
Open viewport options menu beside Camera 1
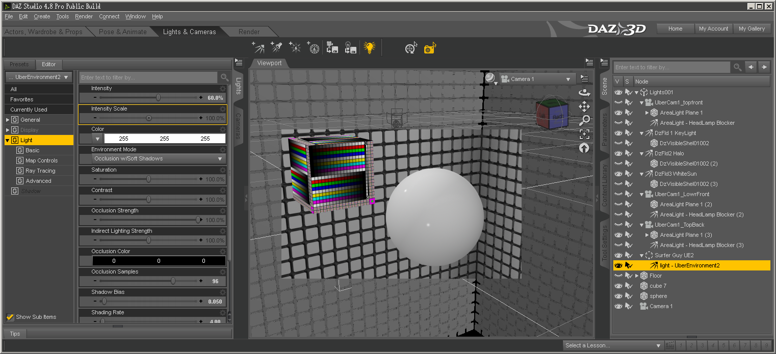tap(584, 79)
